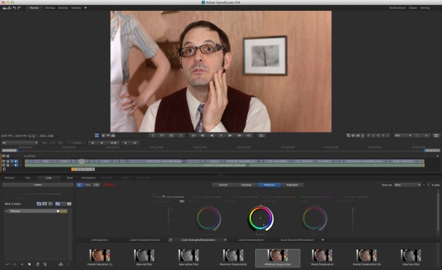Click the redo arrow in top toolbar

pos(19,8)
